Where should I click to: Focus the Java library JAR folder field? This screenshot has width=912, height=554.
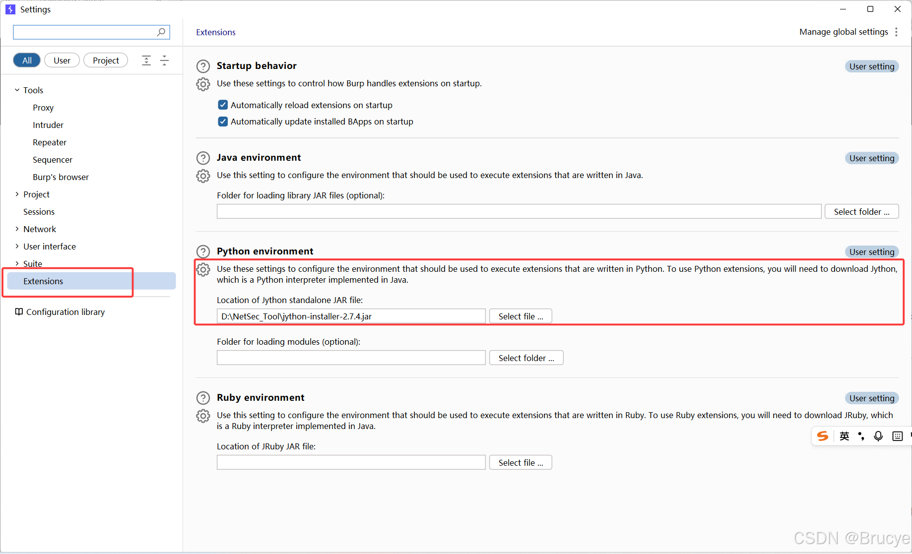(x=519, y=211)
